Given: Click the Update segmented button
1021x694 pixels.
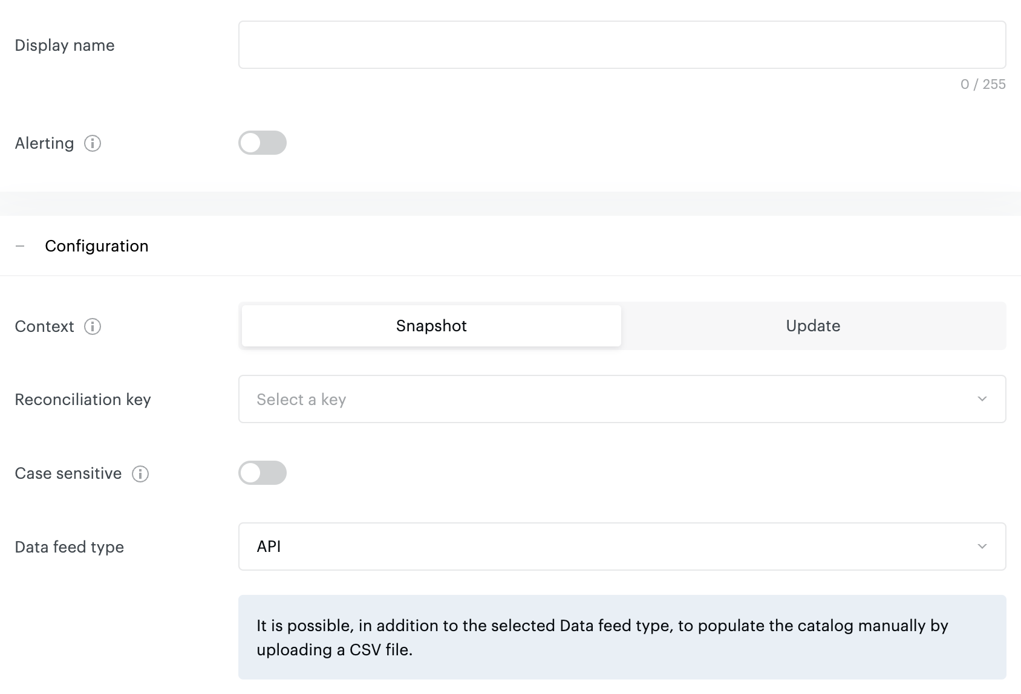Looking at the screenshot, I should tap(812, 326).
